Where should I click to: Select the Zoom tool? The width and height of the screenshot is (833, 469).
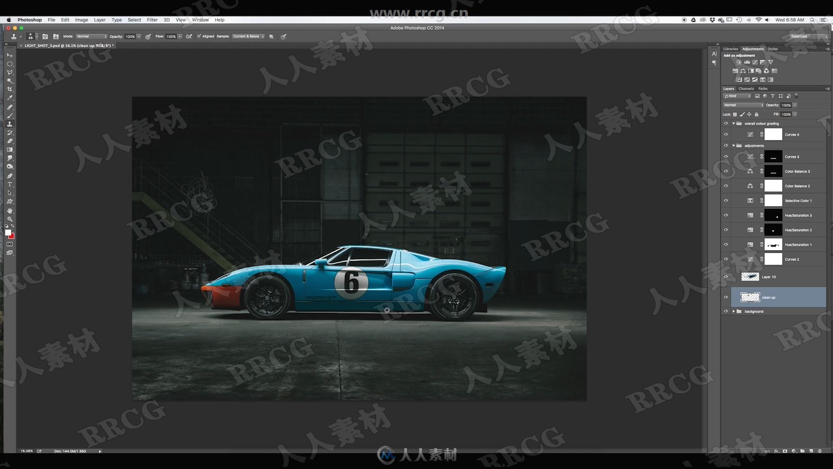click(10, 219)
